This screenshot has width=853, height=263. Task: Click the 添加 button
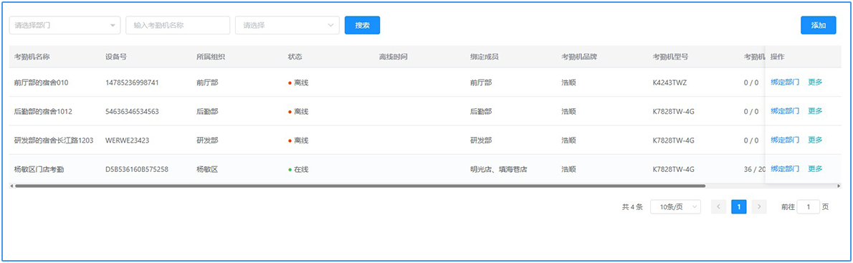pyautogui.click(x=818, y=25)
